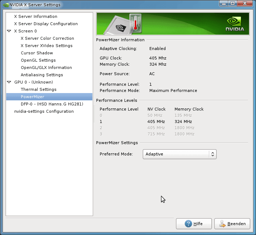Click PowerMizer Settings section heading

point(117,143)
